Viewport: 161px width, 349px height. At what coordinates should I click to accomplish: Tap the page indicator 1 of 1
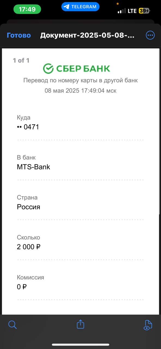(21, 61)
